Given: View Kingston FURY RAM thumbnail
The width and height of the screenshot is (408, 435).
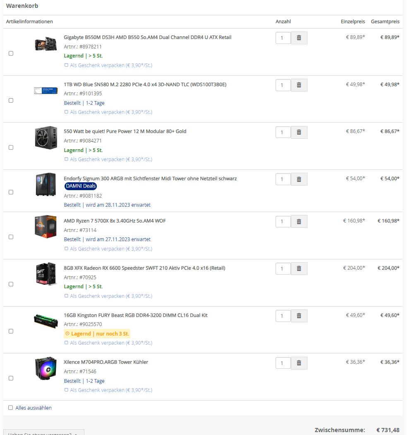Looking at the screenshot, I should tap(46, 321).
